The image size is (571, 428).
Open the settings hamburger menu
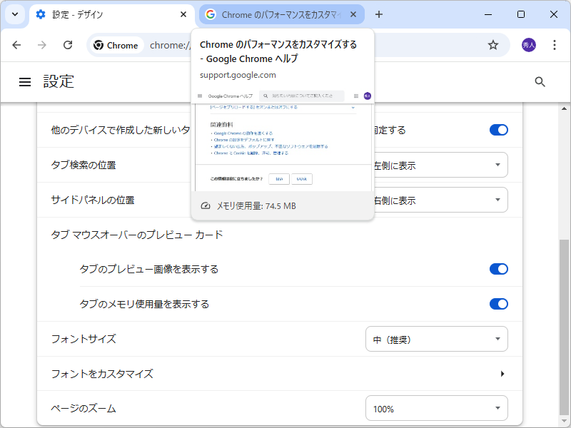coord(25,81)
